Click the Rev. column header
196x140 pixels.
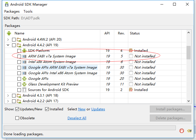(121, 33)
